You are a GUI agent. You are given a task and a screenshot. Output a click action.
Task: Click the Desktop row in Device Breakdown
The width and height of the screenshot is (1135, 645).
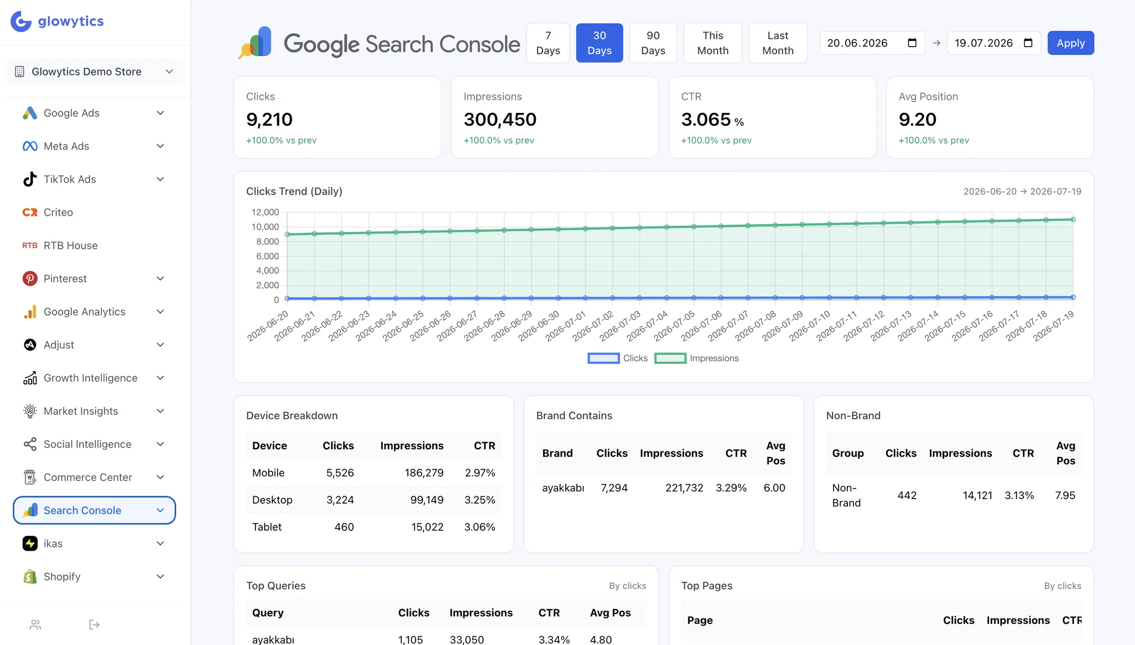pos(374,500)
